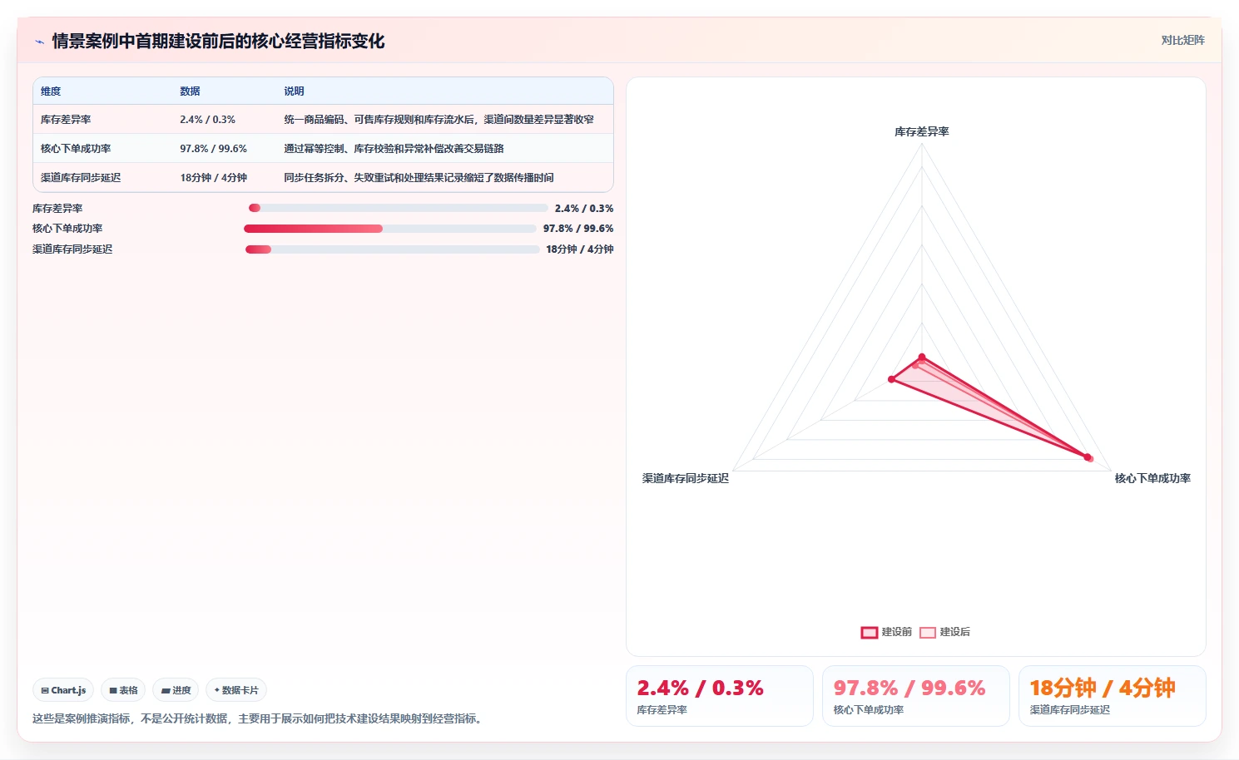Click radar axis label 库存差异率
Viewport: 1239px width, 760px height.
click(x=921, y=131)
